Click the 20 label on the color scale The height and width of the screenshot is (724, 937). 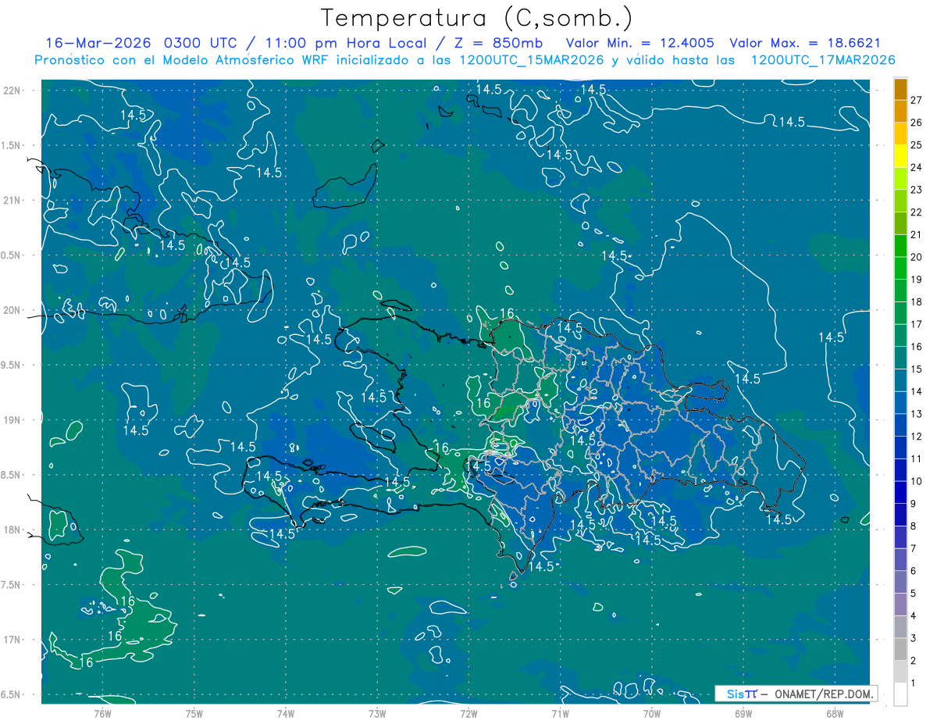coord(917,257)
